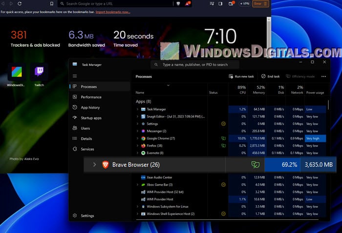This screenshot has height=233, width=342.
Task: Click suspended status icon on Settings row
Action: pos(223,124)
